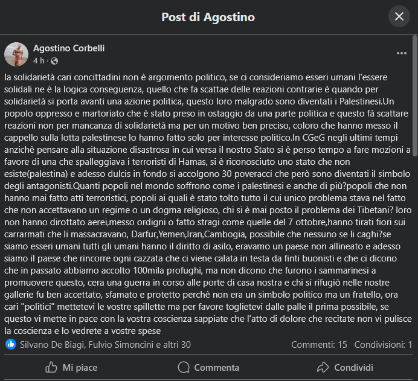The width and height of the screenshot is (418, 381).
Task: Click the speech bubble icon beside Commenta
Action: (184, 367)
